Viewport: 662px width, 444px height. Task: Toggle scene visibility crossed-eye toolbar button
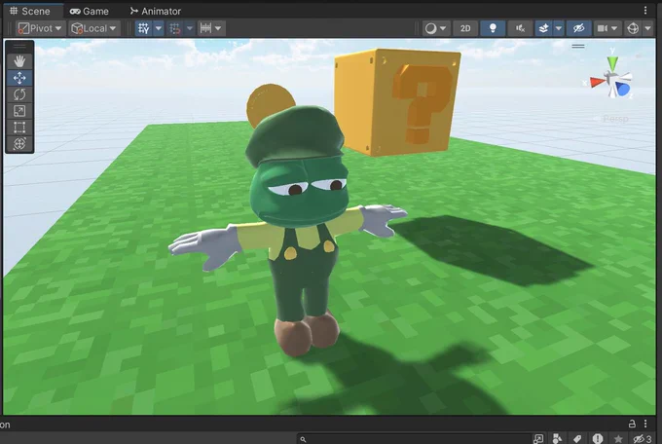pyautogui.click(x=578, y=28)
